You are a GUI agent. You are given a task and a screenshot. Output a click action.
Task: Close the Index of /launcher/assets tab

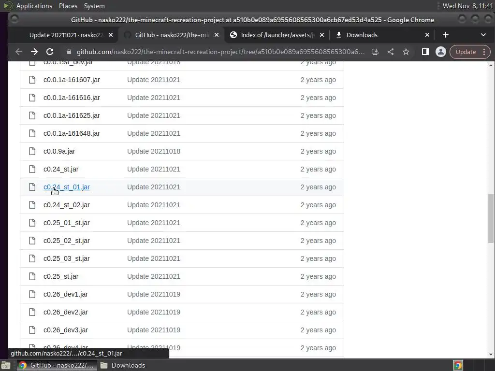click(x=321, y=35)
